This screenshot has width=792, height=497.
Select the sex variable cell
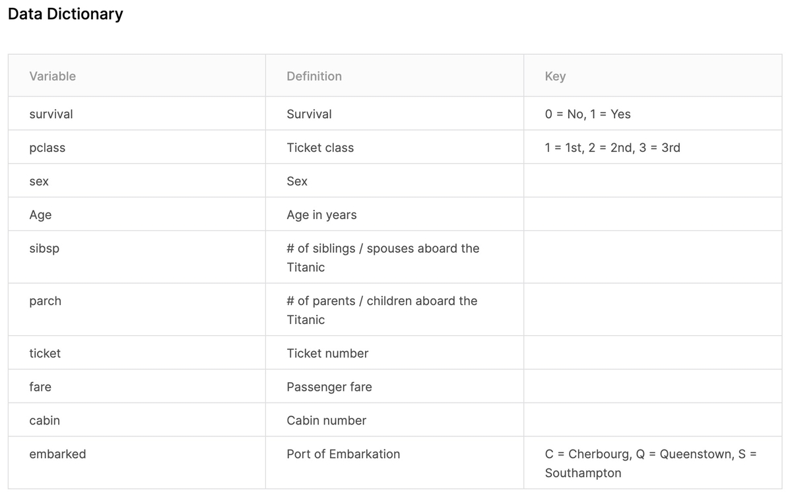tap(39, 182)
